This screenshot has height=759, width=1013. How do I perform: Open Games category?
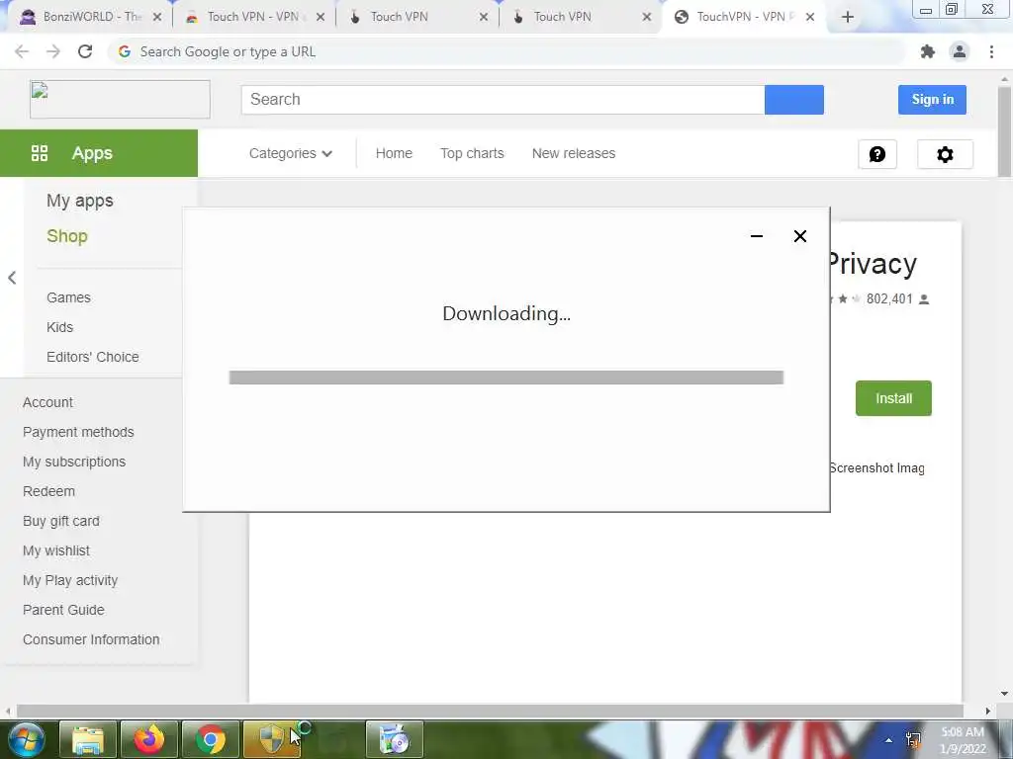[68, 297]
